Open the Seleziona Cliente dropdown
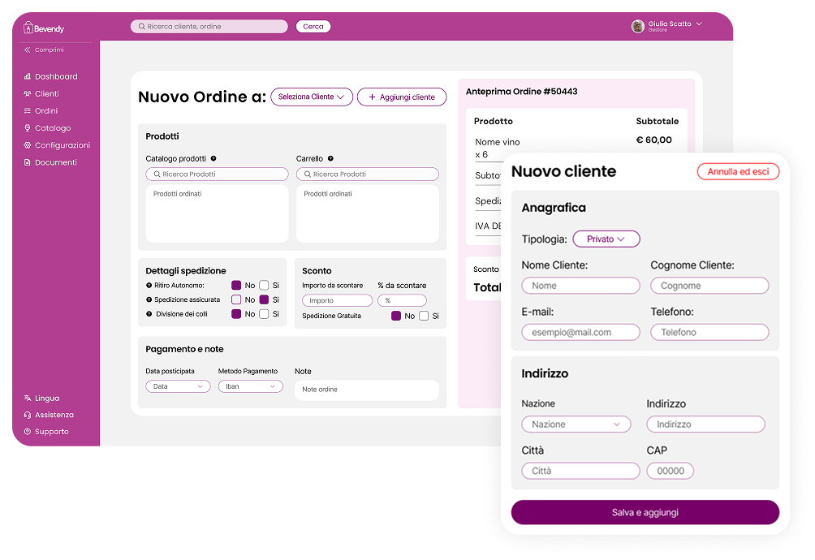Viewport: 815px width, 560px height. coord(312,97)
